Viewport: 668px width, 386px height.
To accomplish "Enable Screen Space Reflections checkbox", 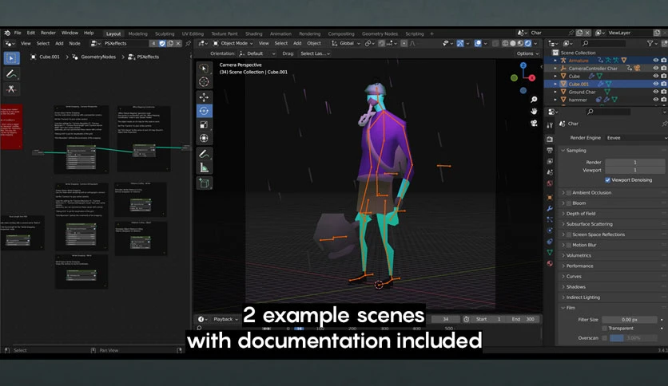I will click(569, 234).
